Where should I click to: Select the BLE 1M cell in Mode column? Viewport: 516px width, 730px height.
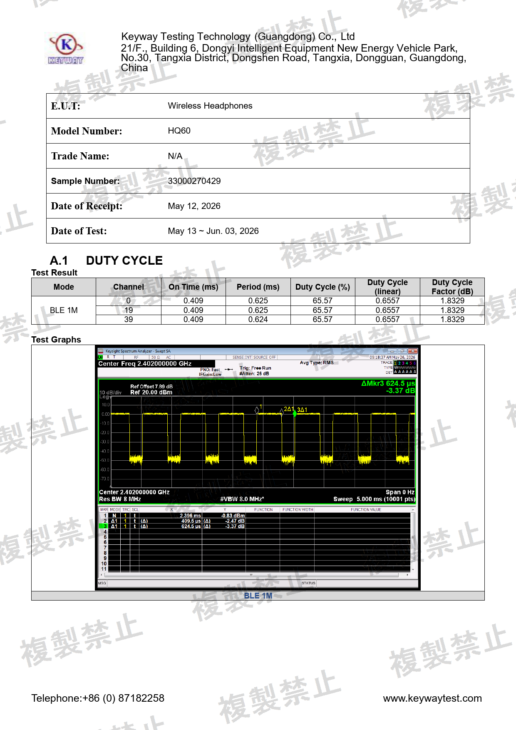64,310
